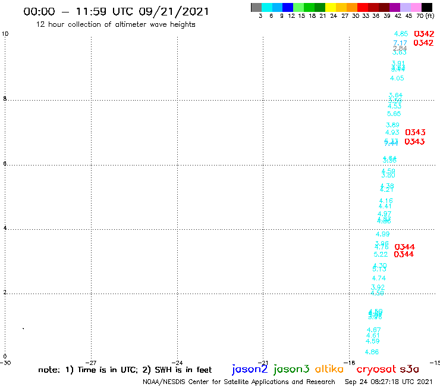Click the 7.17 wave height reading
The height and width of the screenshot is (387, 440).
[x=400, y=43]
